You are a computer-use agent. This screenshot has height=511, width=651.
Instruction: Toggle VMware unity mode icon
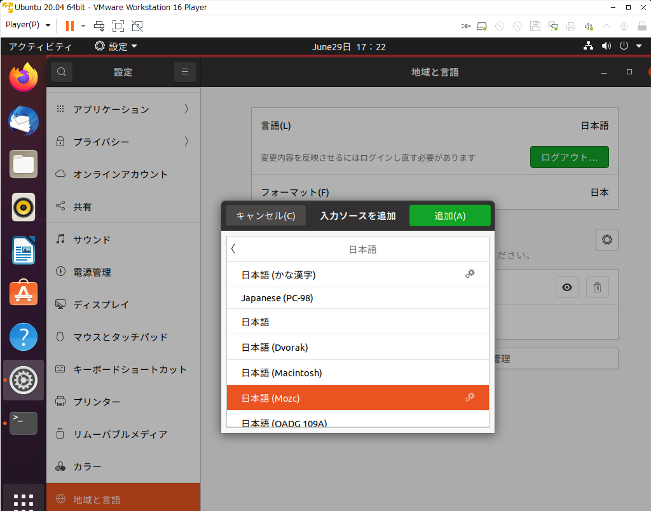click(137, 26)
